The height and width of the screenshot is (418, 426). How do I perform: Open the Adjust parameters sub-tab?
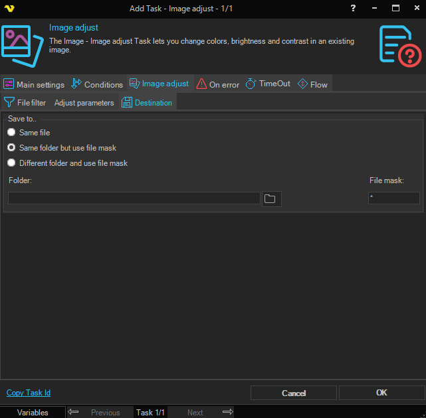click(x=84, y=103)
